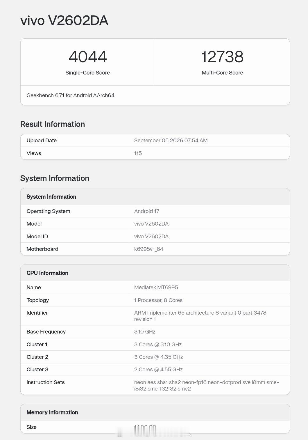This screenshot has width=308, height=440.
Task: Select vivo V2602DA in the Model row
Action: coord(151,224)
